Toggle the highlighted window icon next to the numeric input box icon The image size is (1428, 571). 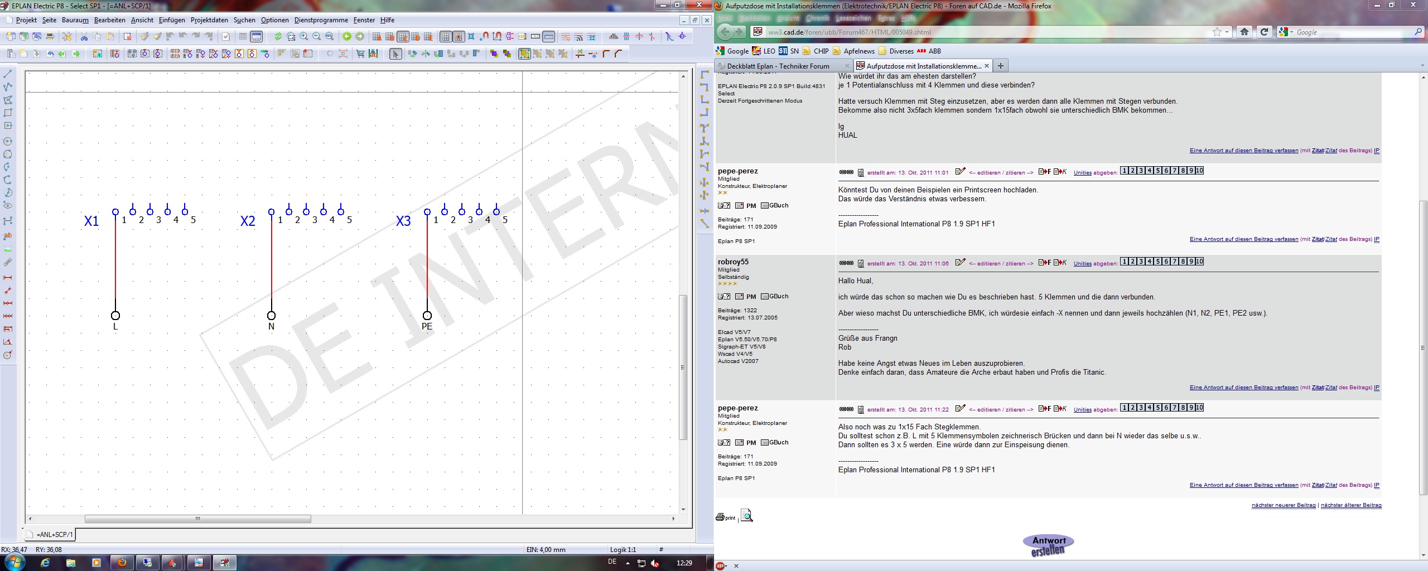click(548, 37)
